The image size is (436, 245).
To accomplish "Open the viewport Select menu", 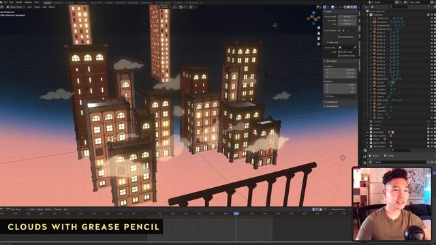I will (37, 7).
